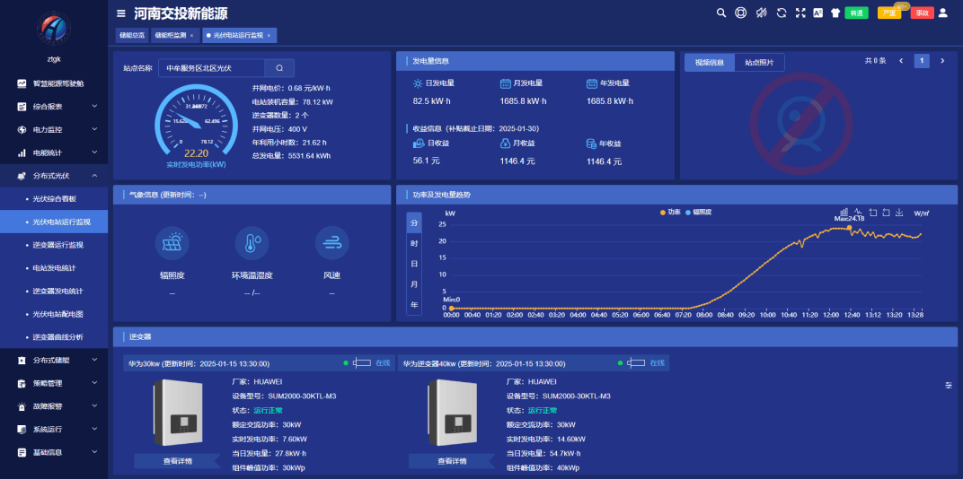Click the yellow 严重 alarm badge
The width and height of the screenshot is (963, 479).
888,13
